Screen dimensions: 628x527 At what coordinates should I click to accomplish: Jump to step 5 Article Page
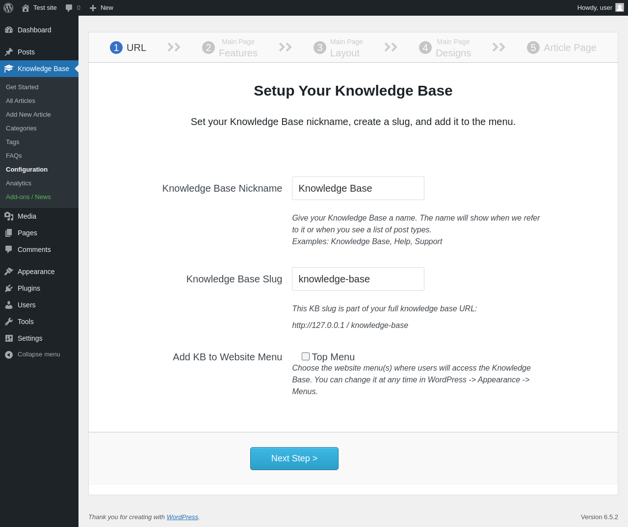click(x=561, y=48)
